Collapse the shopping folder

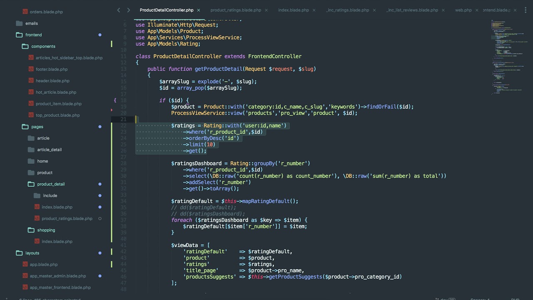(31, 230)
